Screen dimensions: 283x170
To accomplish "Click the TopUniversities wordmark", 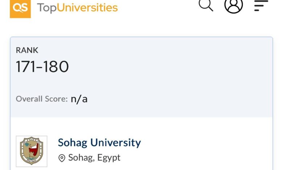I will [x=77, y=8].
